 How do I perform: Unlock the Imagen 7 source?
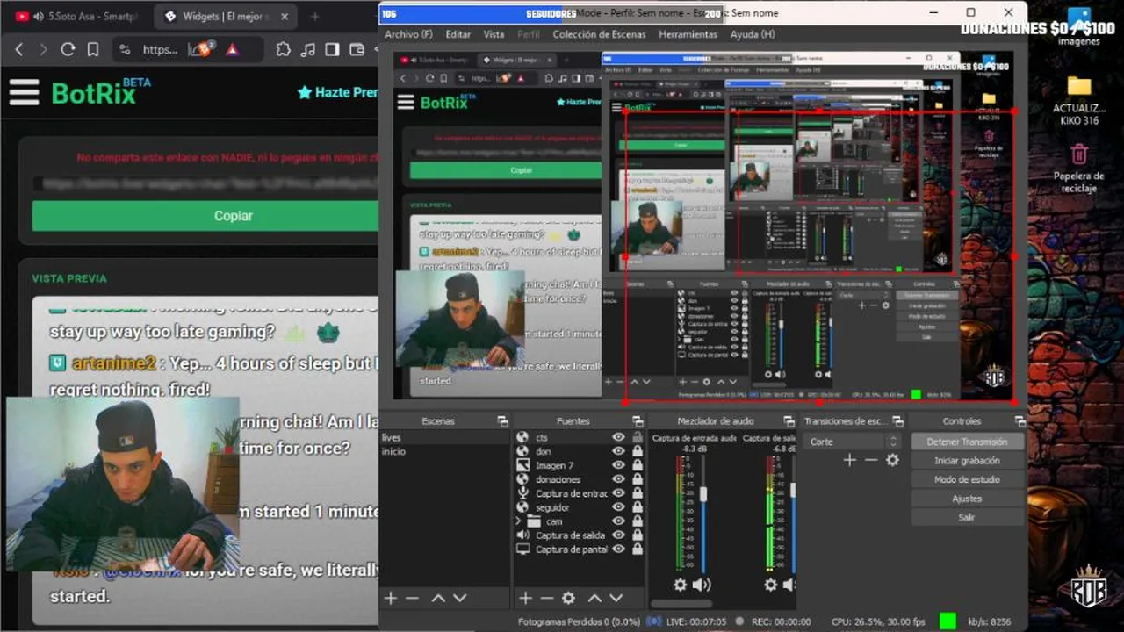(x=637, y=465)
